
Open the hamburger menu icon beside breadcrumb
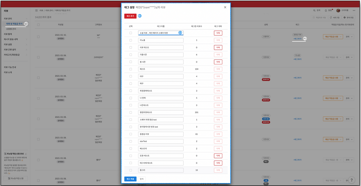tap(36, 10)
